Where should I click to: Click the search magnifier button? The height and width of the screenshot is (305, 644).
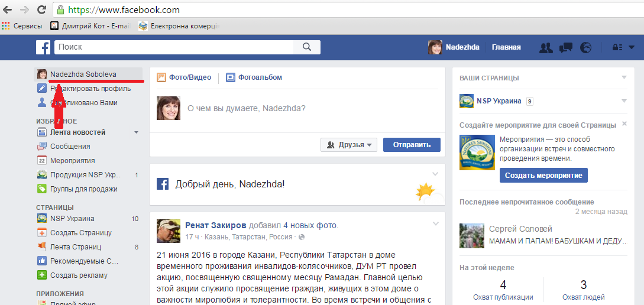[x=307, y=47]
